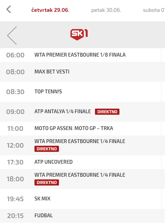This screenshot has height=223, width=165.
Task: Go to previous channel with large left chevron
Action: 12,36
